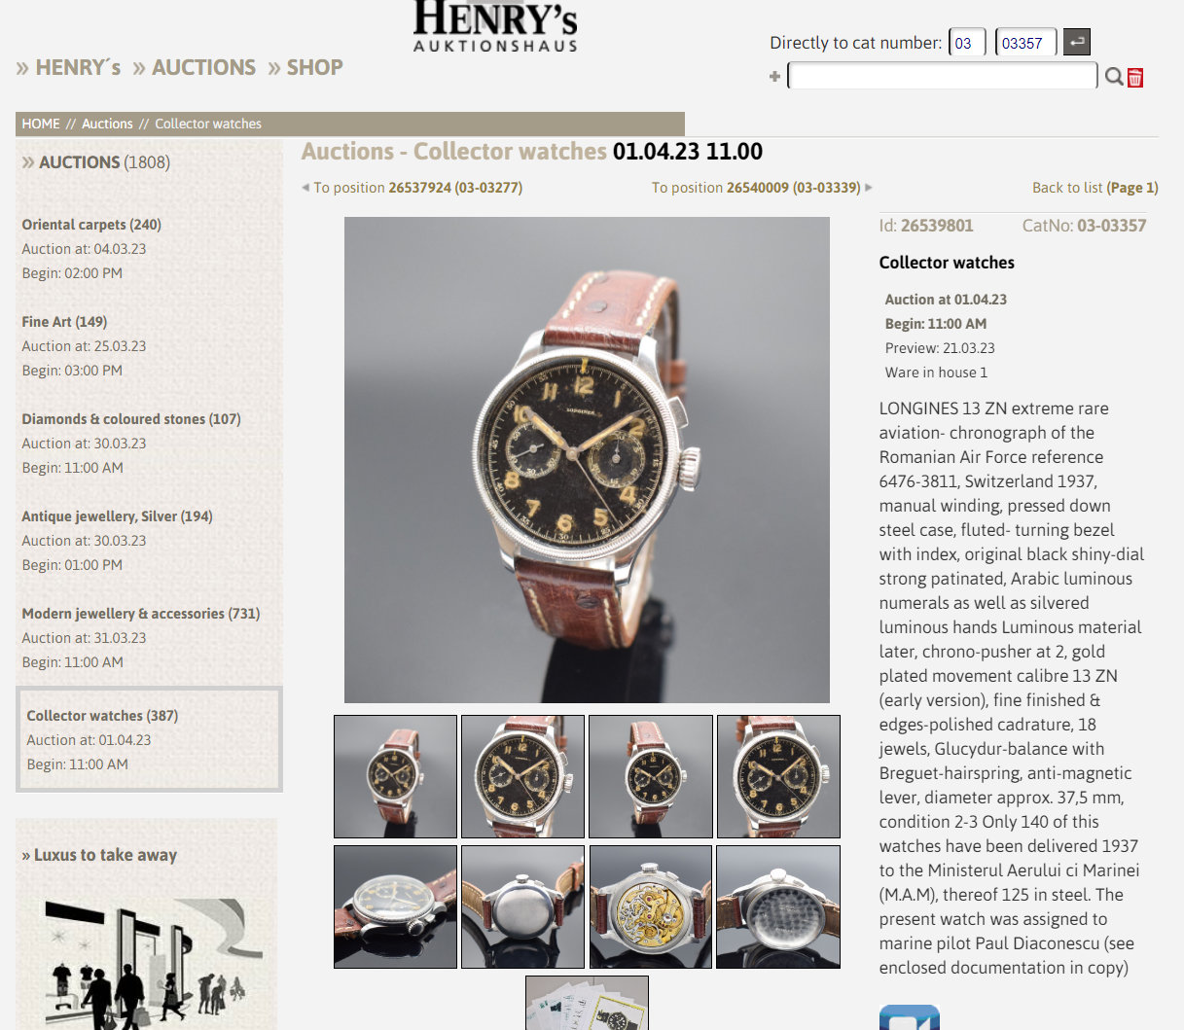The width and height of the screenshot is (1184, 1030).
Task: Click the plus icon beside search field
Action: pyautogui.click(x=775, y=77)
